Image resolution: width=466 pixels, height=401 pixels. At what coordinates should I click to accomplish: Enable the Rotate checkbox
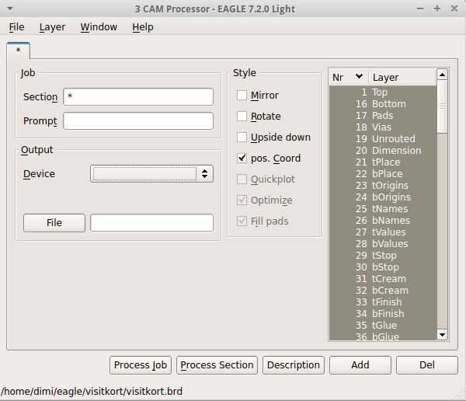pyautogui.click(x=242, y=117)
